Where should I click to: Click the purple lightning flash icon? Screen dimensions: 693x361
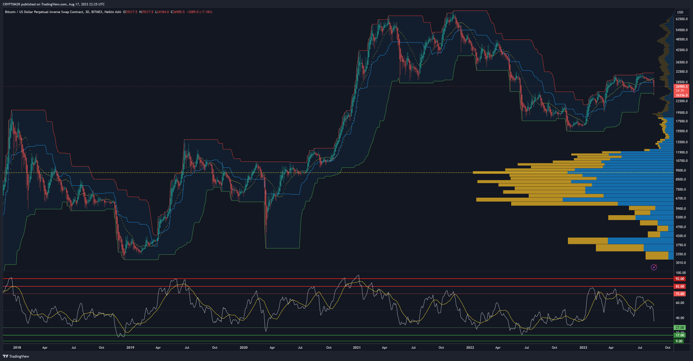pos(654,267)
